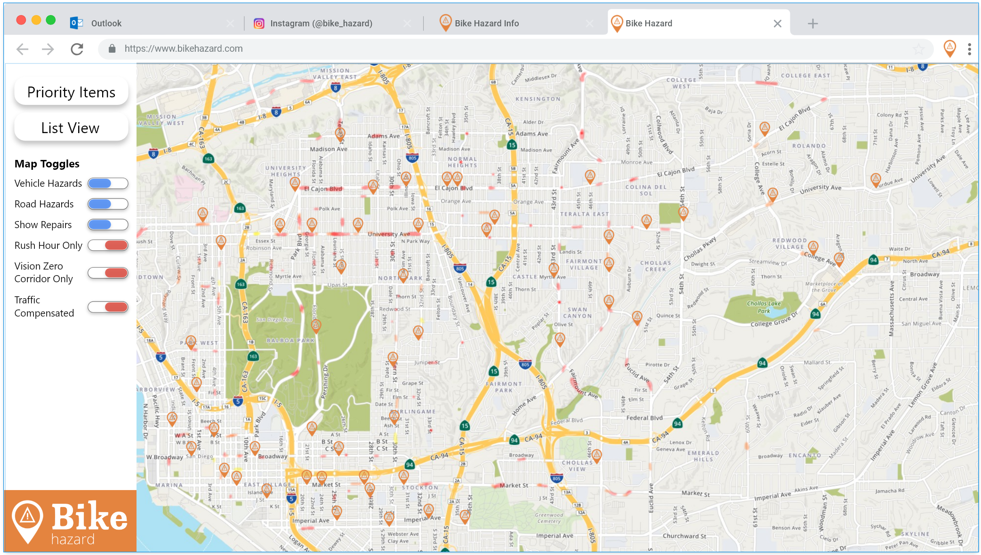Switch to the Bike Hazard Info tab

(486, 24)
